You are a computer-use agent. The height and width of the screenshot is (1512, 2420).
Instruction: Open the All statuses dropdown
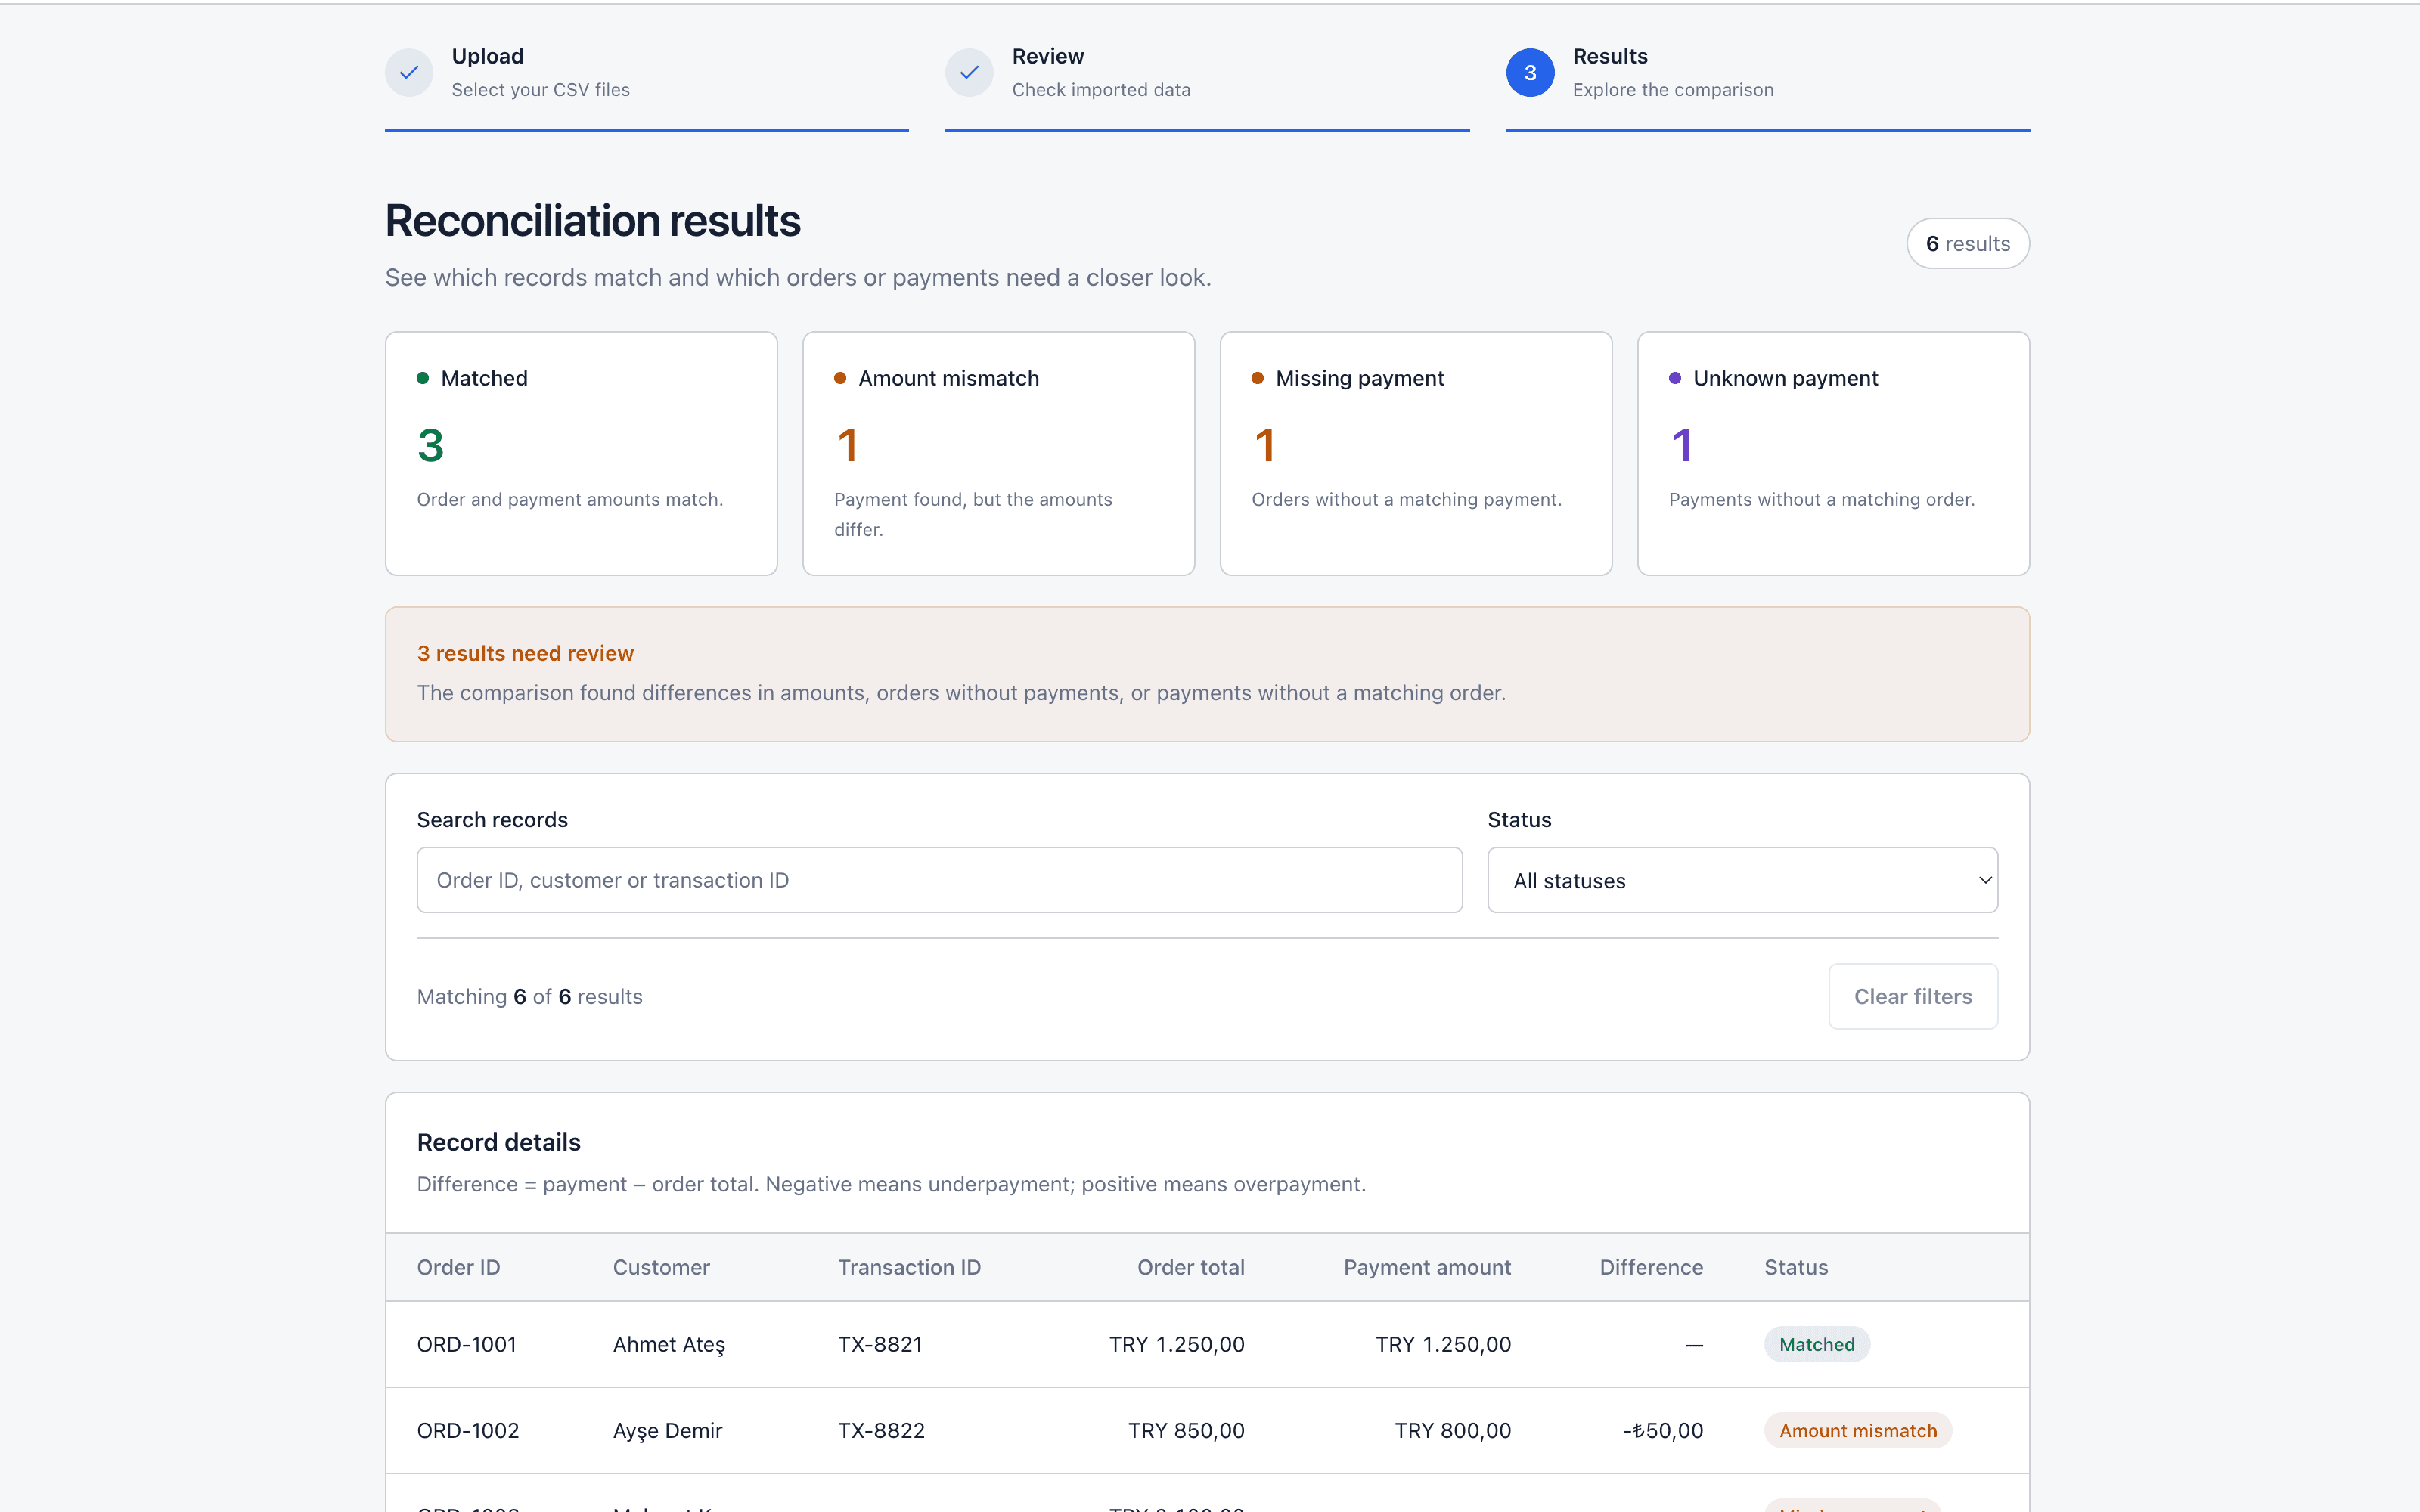(x=1742, y=880)
